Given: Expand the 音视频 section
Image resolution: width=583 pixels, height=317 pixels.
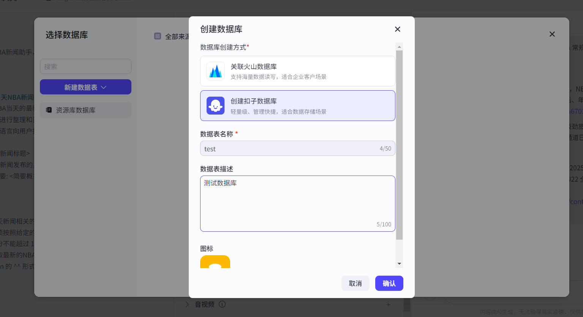Looking at the screenshot, I should coord(186,304).
